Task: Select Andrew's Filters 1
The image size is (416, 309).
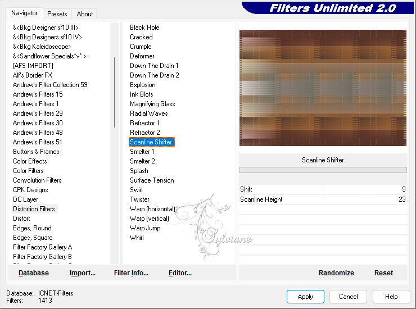Action: tap(35, 104)
